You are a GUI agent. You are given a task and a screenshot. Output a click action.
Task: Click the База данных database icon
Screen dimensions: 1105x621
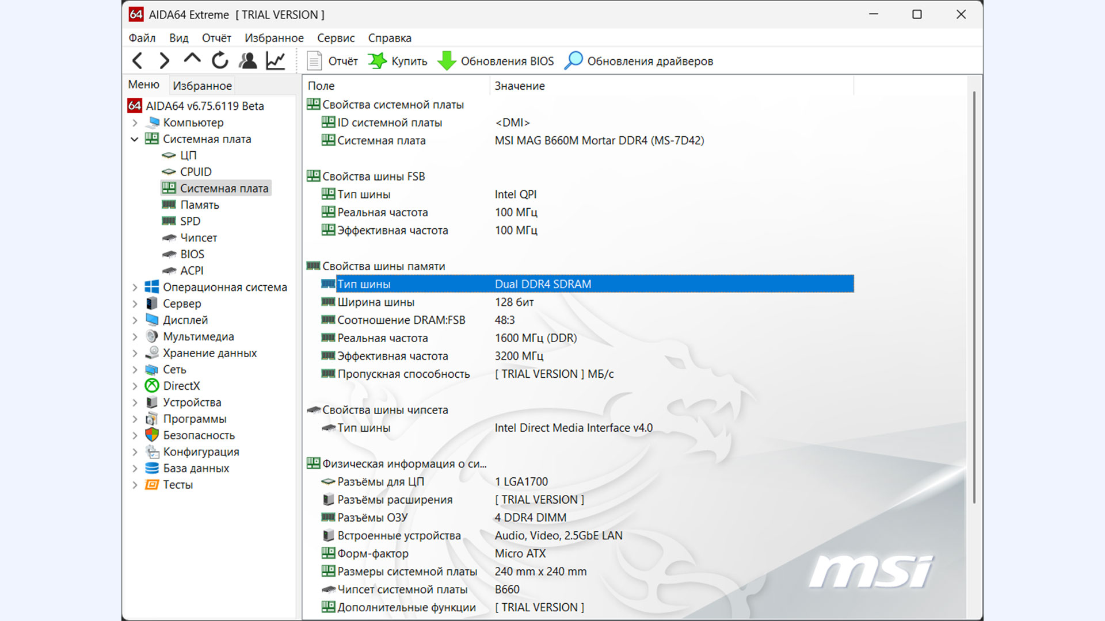(152, 468)
